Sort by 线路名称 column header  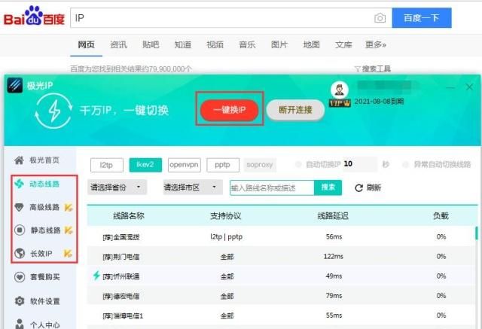[x=129, y=215]
